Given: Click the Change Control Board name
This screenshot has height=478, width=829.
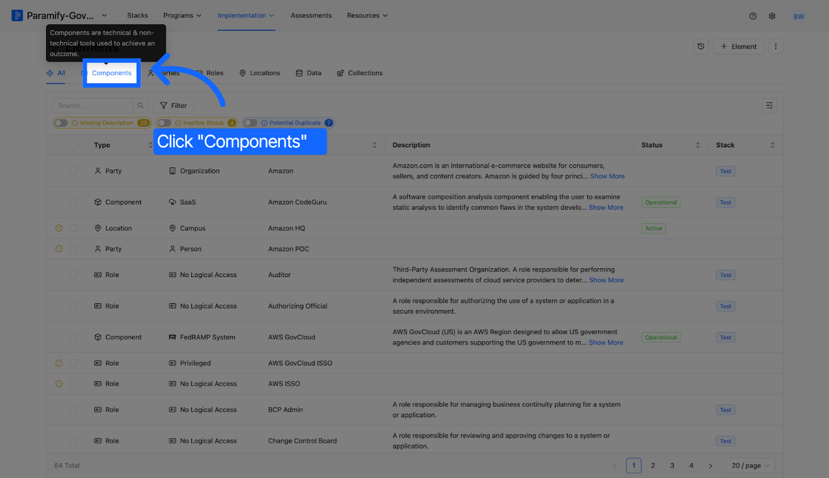Looking at the screenshot, I should coord(302,441).
